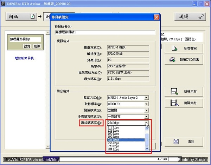
Task: Click the bitrate list scrollbar thumb
Action: [x=147, y=140]
